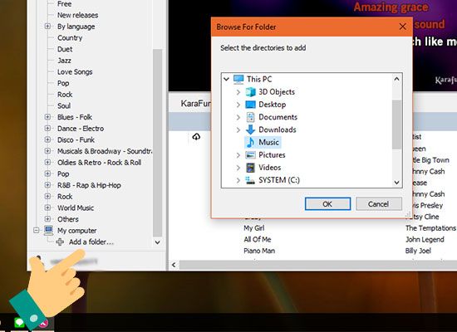Expand the Disco - Funk category
Screen dimensions: 457x332
tap(47, 139)
